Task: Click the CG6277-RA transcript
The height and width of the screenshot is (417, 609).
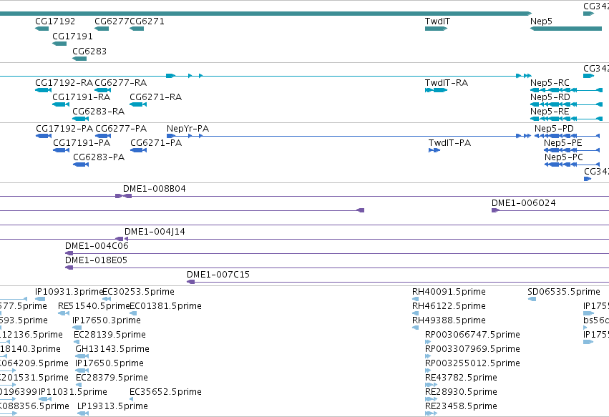Action: [x=103, y=90]
